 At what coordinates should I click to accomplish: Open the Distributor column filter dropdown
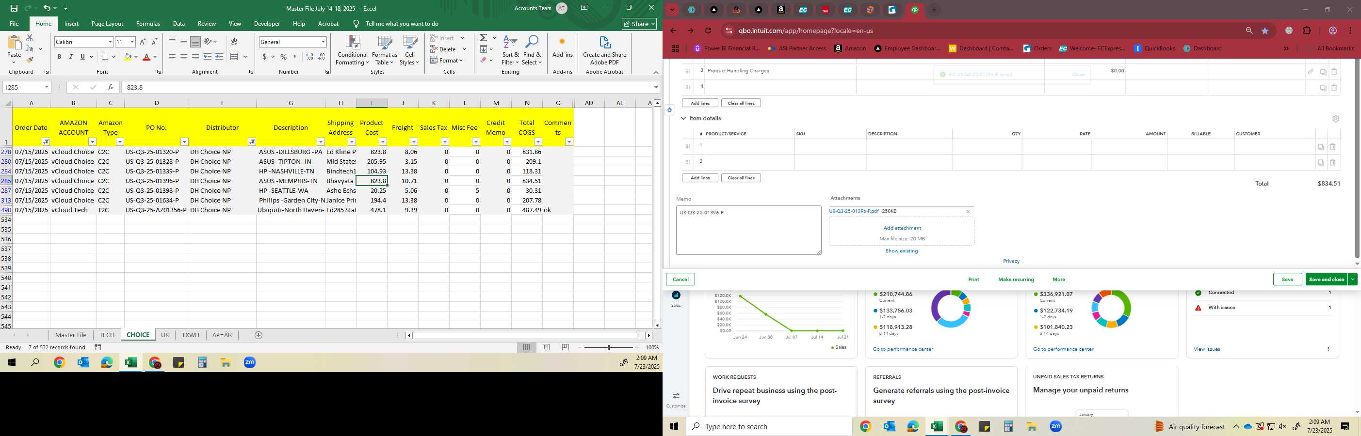point(252,142)
